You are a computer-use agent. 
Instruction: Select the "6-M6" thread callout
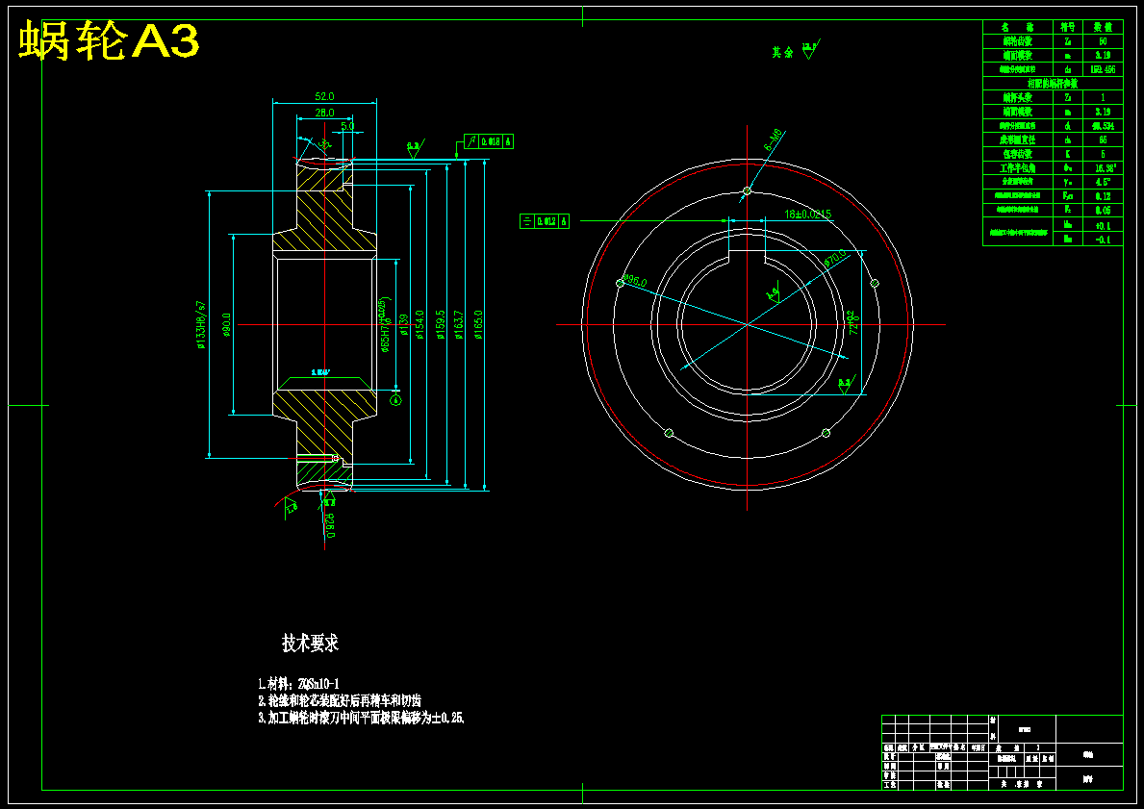click(774, 140)
